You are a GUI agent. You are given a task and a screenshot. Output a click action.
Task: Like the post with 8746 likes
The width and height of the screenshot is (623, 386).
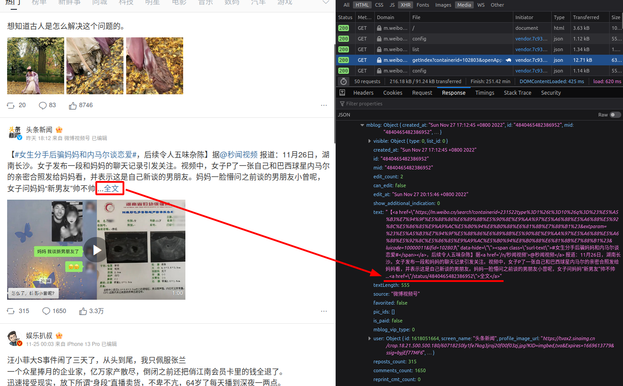73,105
